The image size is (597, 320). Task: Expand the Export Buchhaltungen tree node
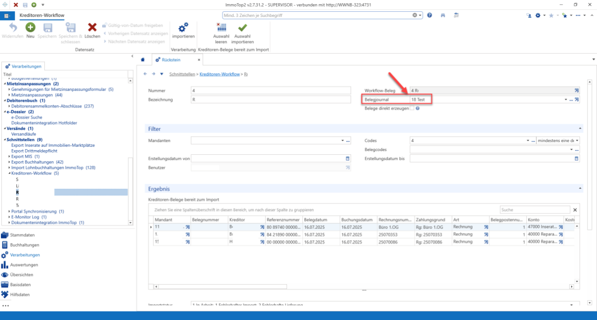9,162
